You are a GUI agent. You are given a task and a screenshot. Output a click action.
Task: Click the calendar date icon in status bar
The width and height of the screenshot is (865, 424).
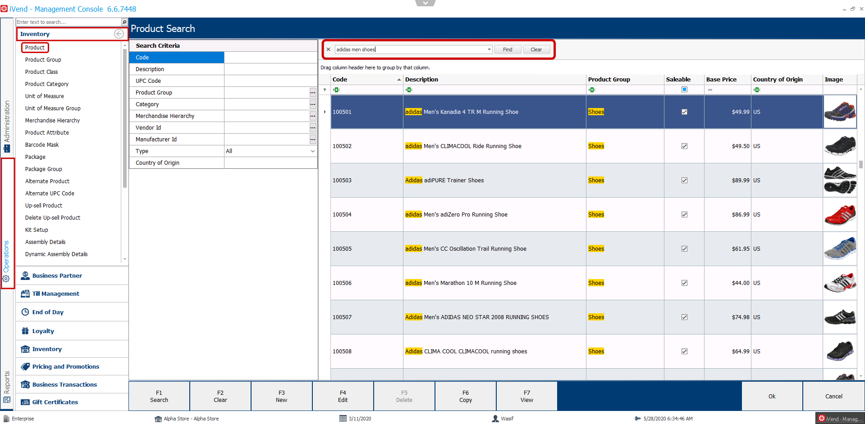coord(343,419)
